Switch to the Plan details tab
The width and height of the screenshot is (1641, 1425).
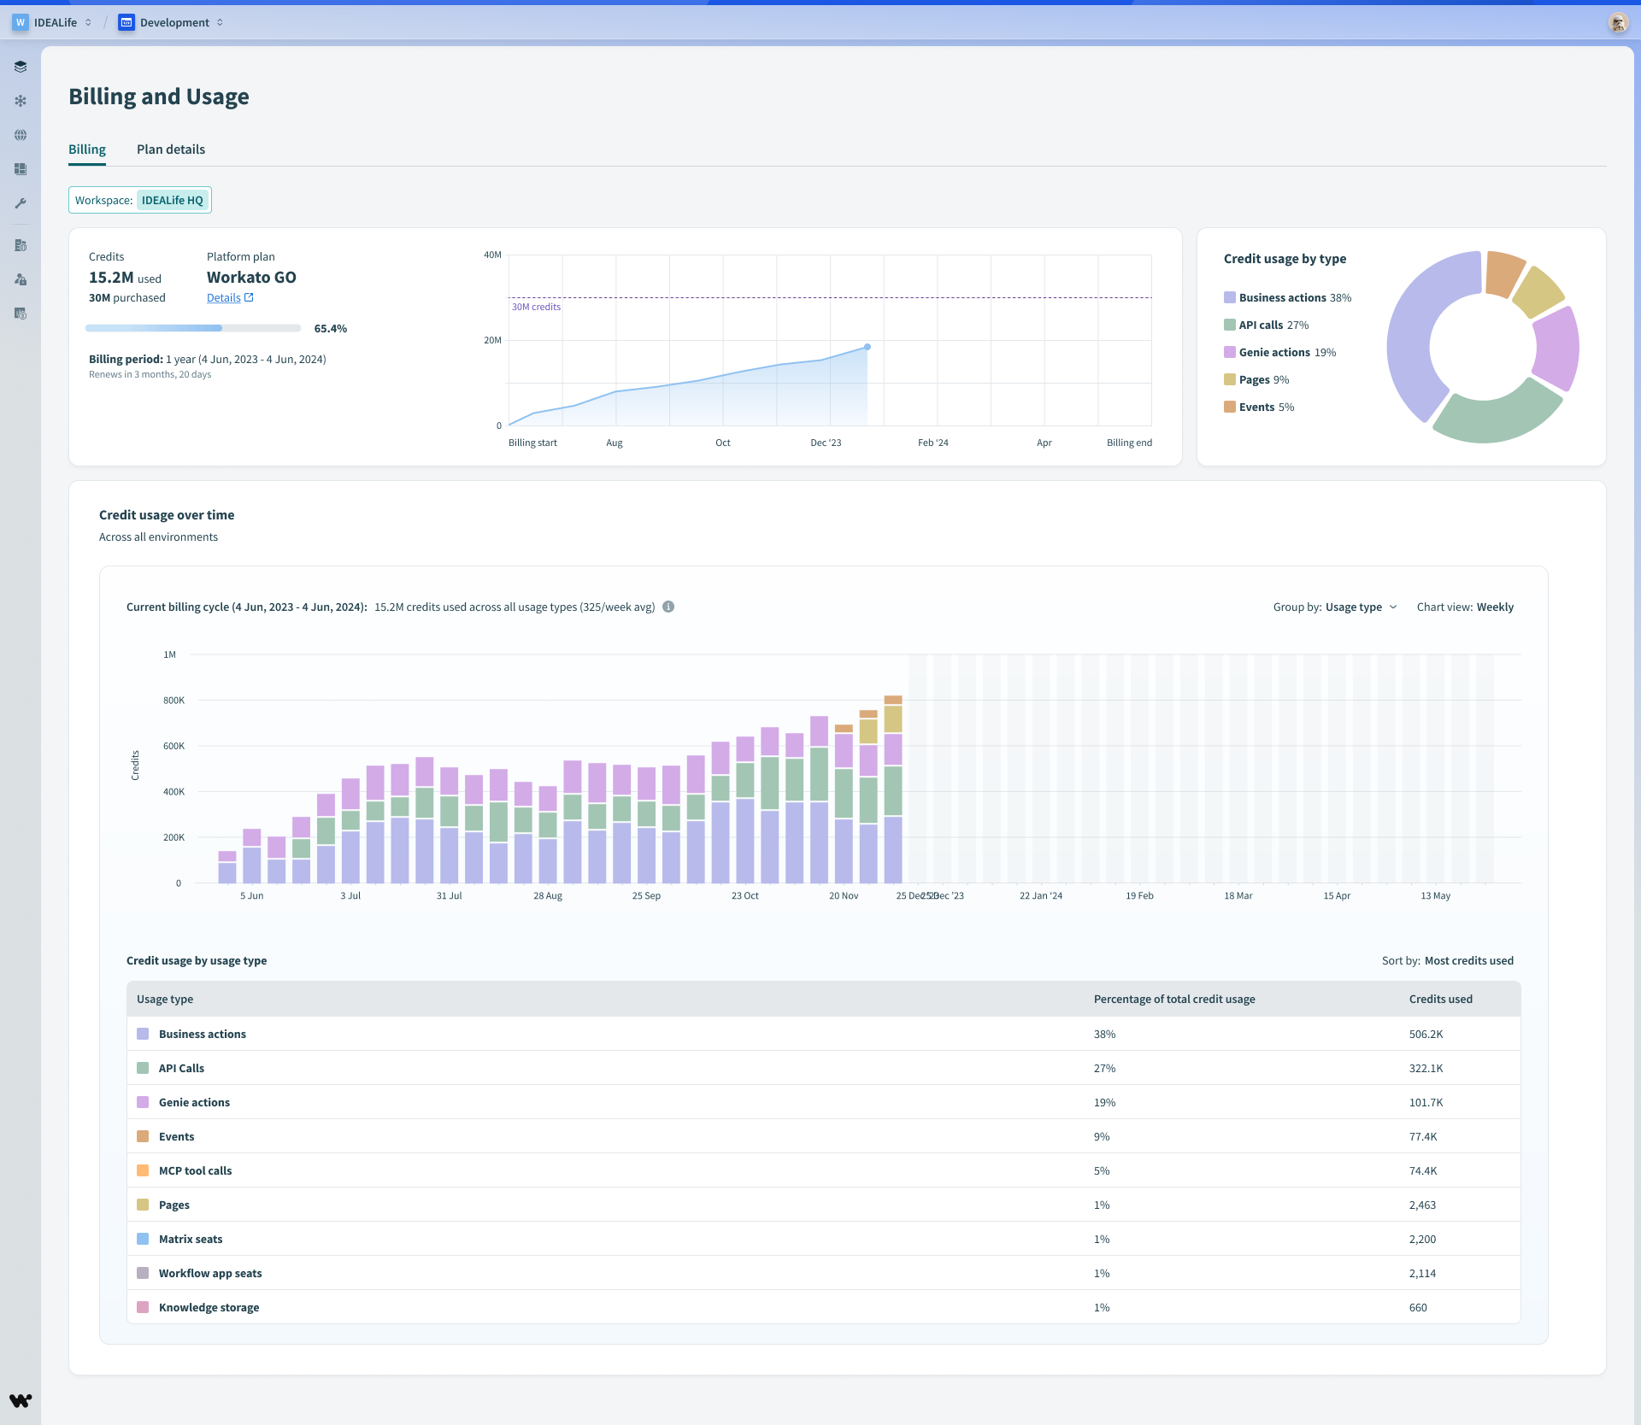171,150
